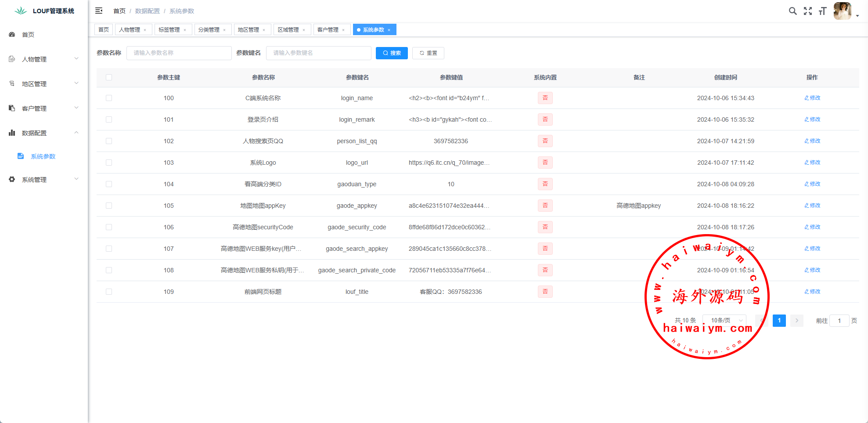Check the row checkbox for parameter 100
Image resolution: width=868 pixels, height=423 pixels.
point(109,98)
